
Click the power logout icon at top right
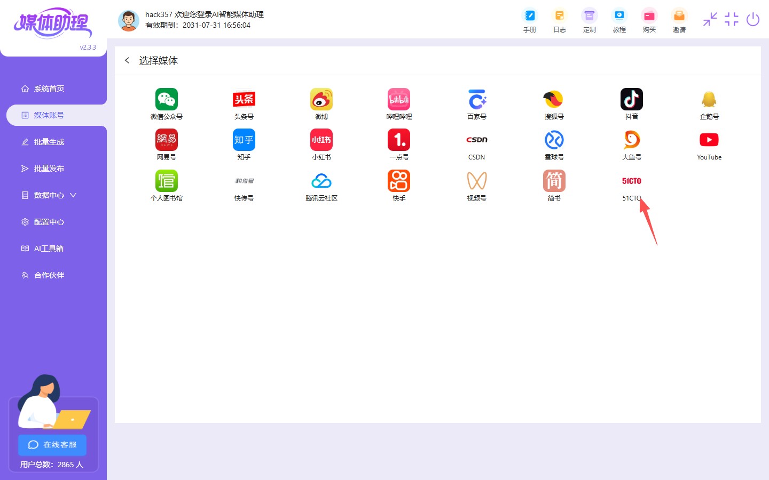pyautogui.click(x=752, y=20)
